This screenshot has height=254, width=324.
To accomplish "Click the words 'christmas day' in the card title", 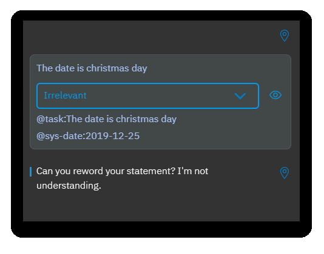I will coord(116,68).
